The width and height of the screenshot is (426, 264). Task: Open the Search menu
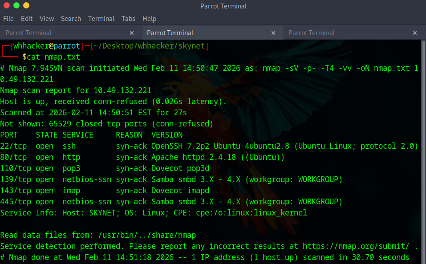[x=71, y=19]
